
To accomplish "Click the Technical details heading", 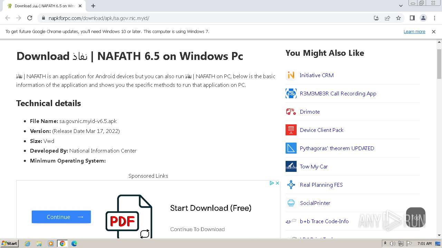I will click(49, 103).
